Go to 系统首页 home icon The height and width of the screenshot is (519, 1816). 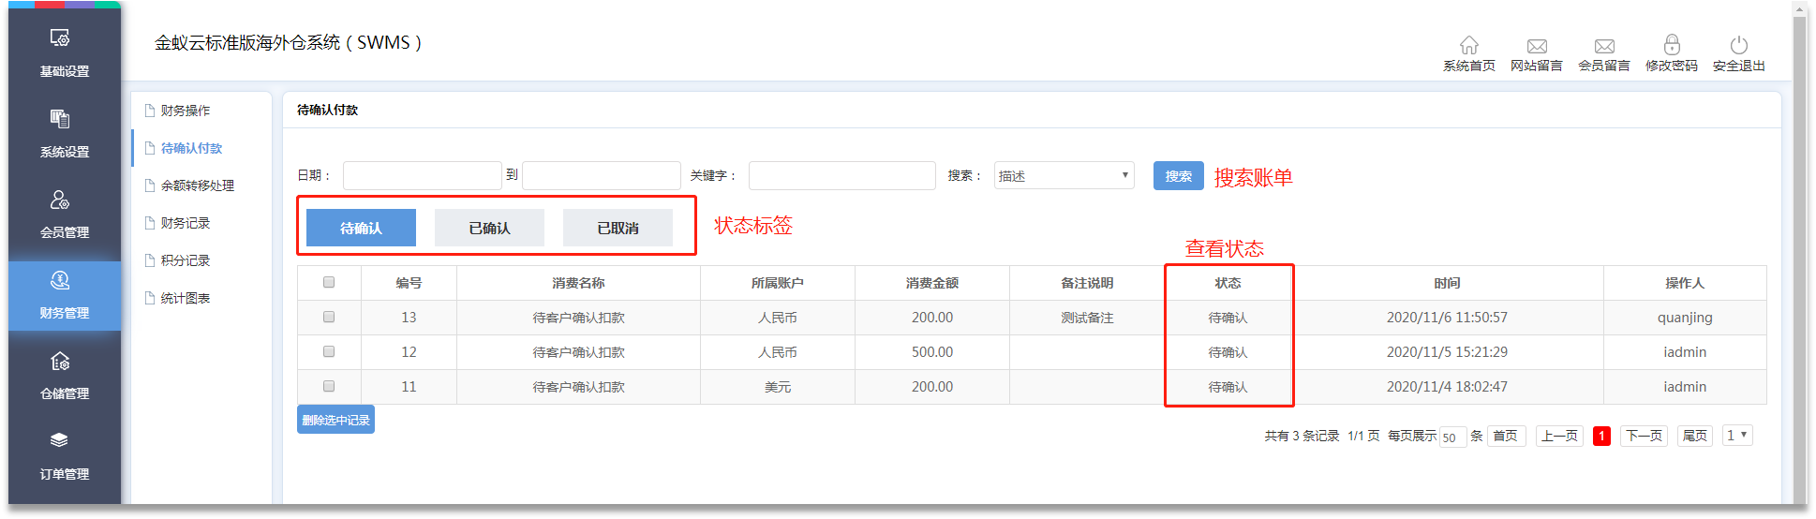pyautogui.click(x=1468, y=46)
